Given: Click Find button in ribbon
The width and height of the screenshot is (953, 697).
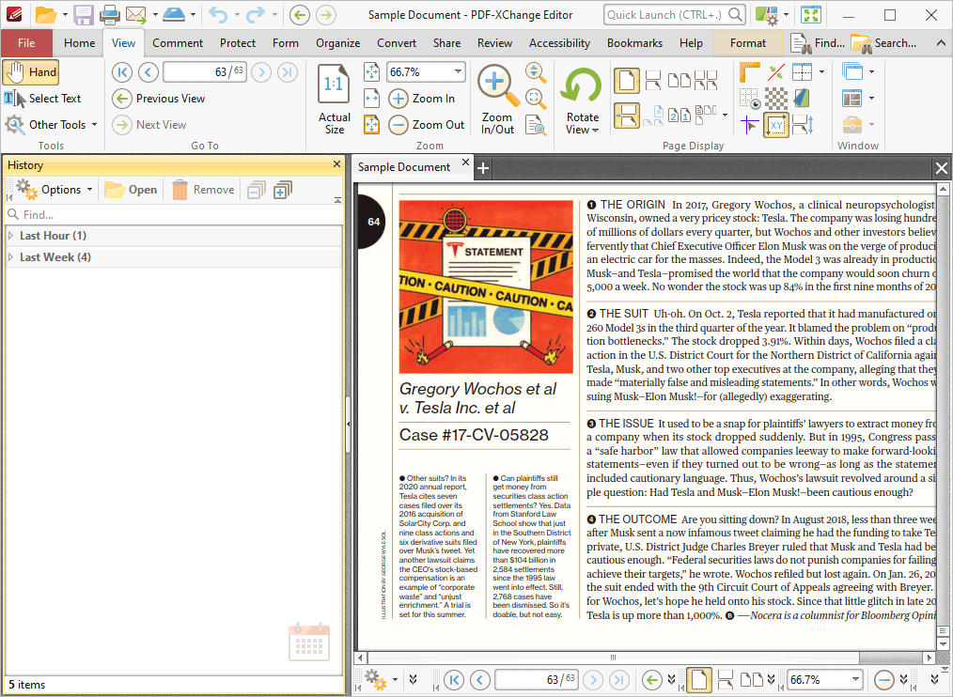Looking at the screenshot, I should pyautogui.click(x=818, y=43).
